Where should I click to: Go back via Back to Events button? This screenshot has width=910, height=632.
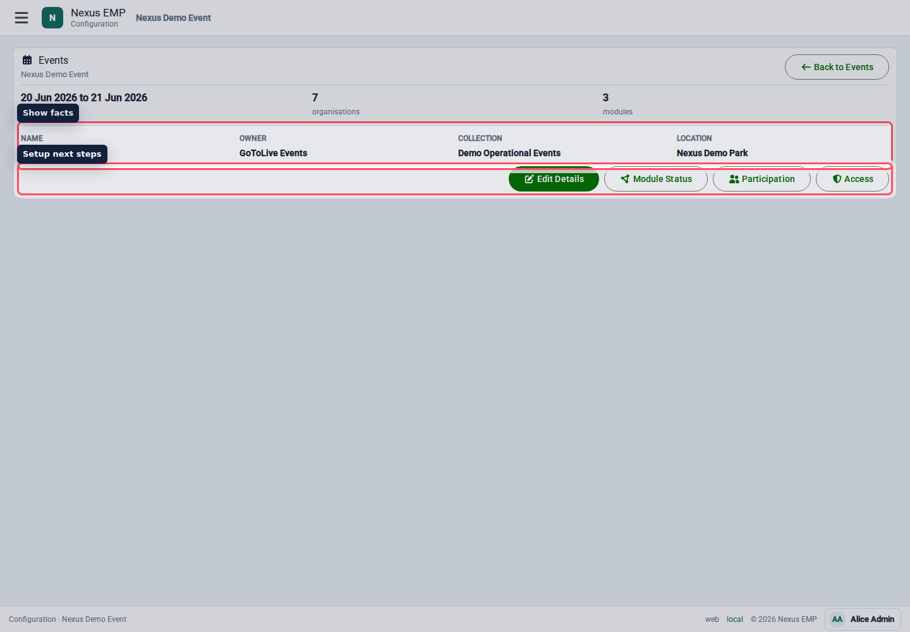pos(837,67)
